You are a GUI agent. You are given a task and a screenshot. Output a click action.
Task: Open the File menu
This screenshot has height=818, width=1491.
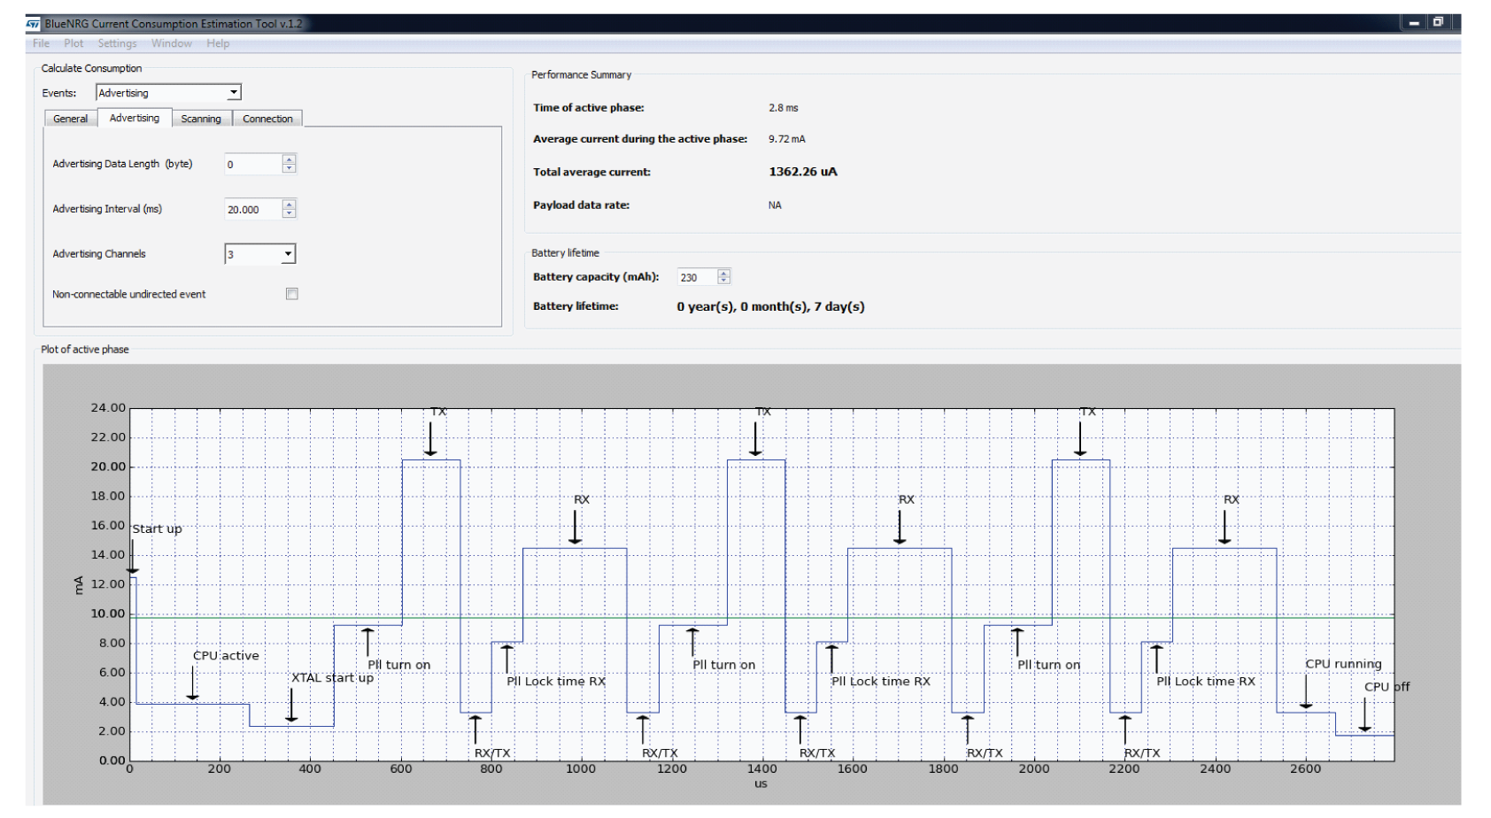pos(41,43)
